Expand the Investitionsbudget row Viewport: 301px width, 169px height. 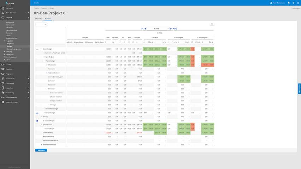[45, 109]
